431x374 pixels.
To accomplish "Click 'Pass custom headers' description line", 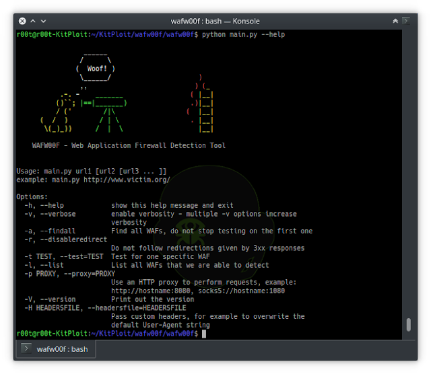I will 208,317.
